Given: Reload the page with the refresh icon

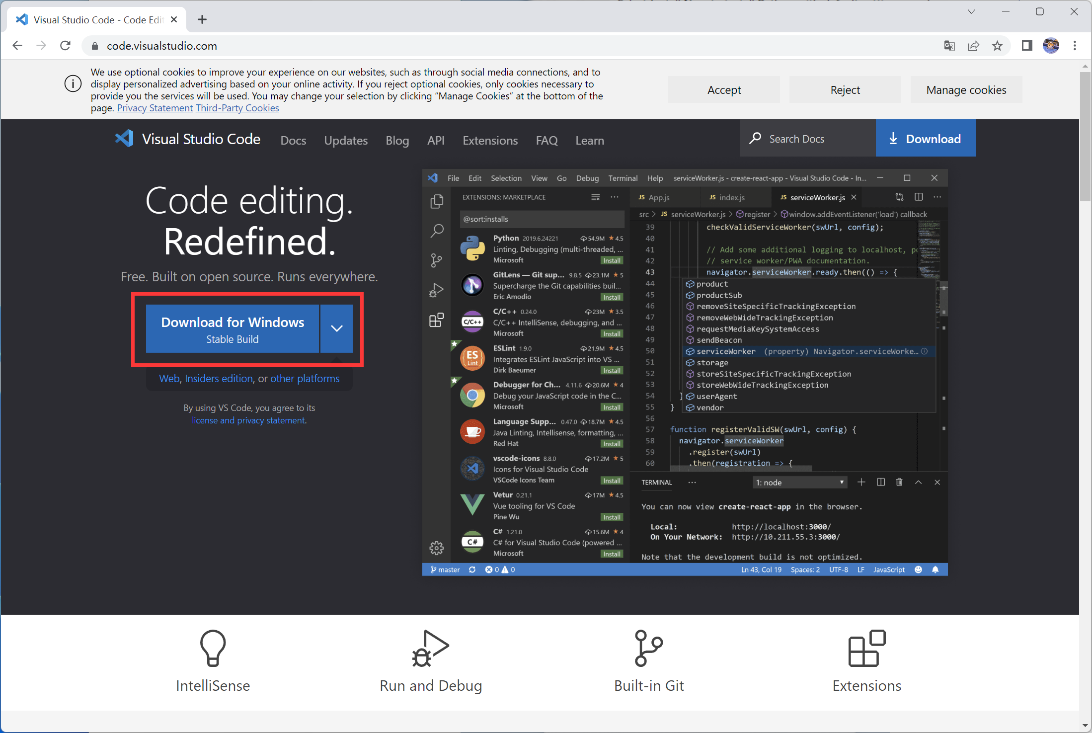Looking at the screenshot, I should click(65, 46).
